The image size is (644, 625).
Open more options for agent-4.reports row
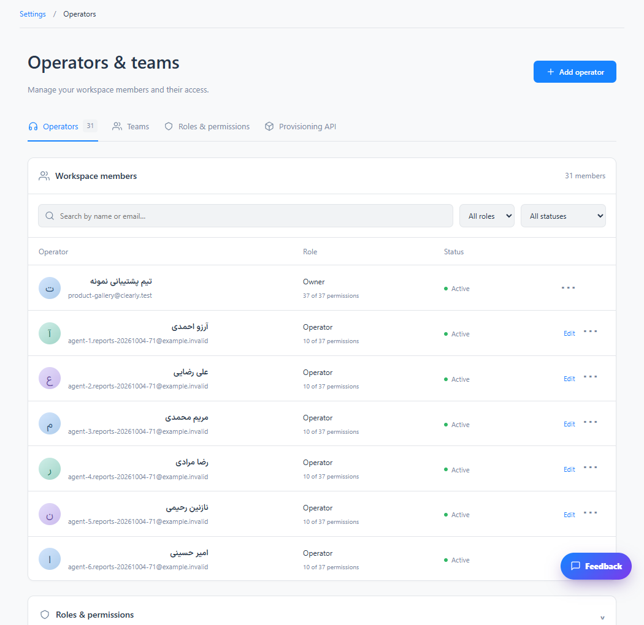click(x=590, y=468)
